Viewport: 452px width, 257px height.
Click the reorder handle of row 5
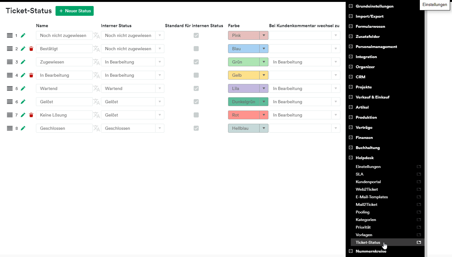tap(10, 88)
